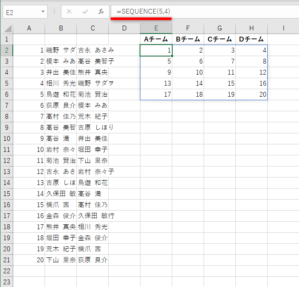
Task: Click cell B4 井出 美佳
Action: (x=61, y=72)
